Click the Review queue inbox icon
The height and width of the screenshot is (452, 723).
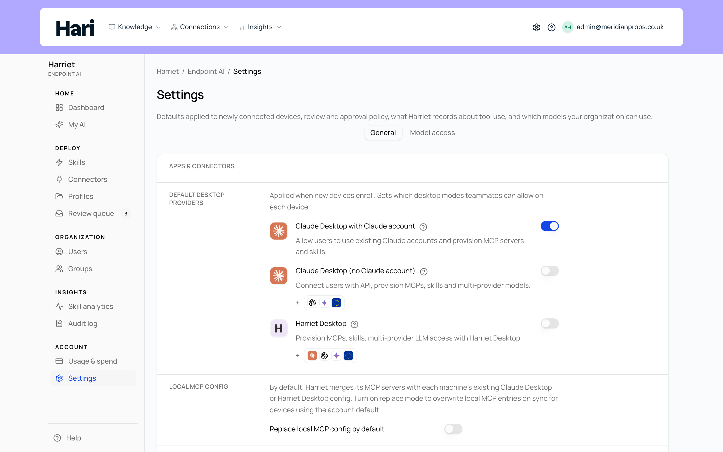pyautogui.click(x=59, y=213)
